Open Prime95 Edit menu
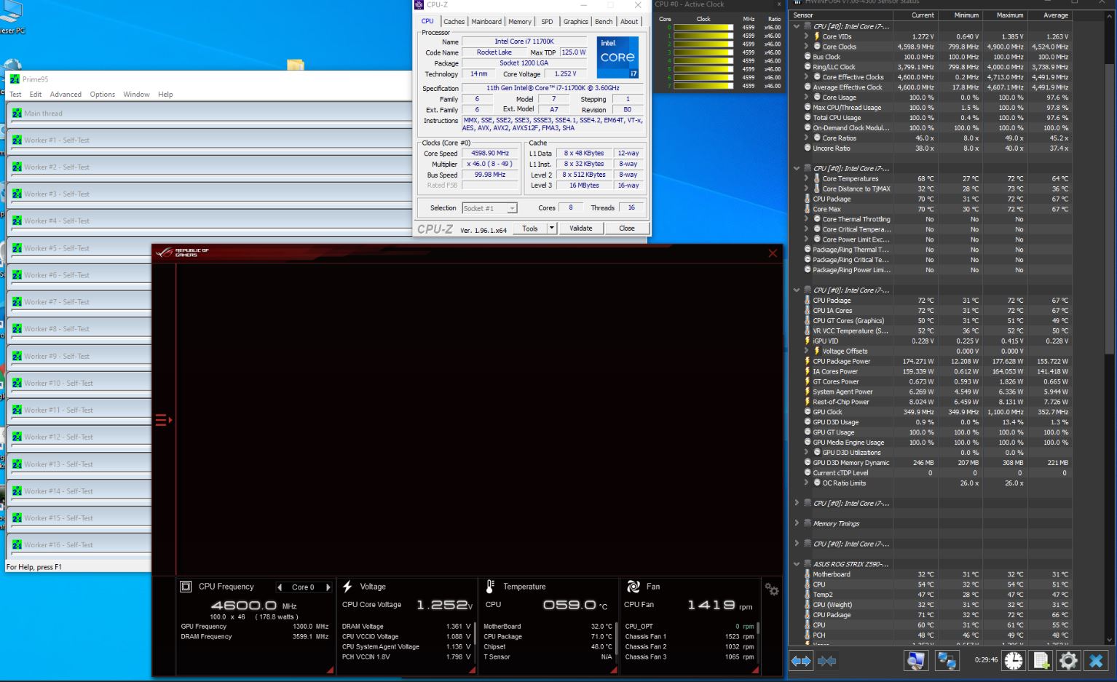The image size is (1117, 682). pos(36,95)
